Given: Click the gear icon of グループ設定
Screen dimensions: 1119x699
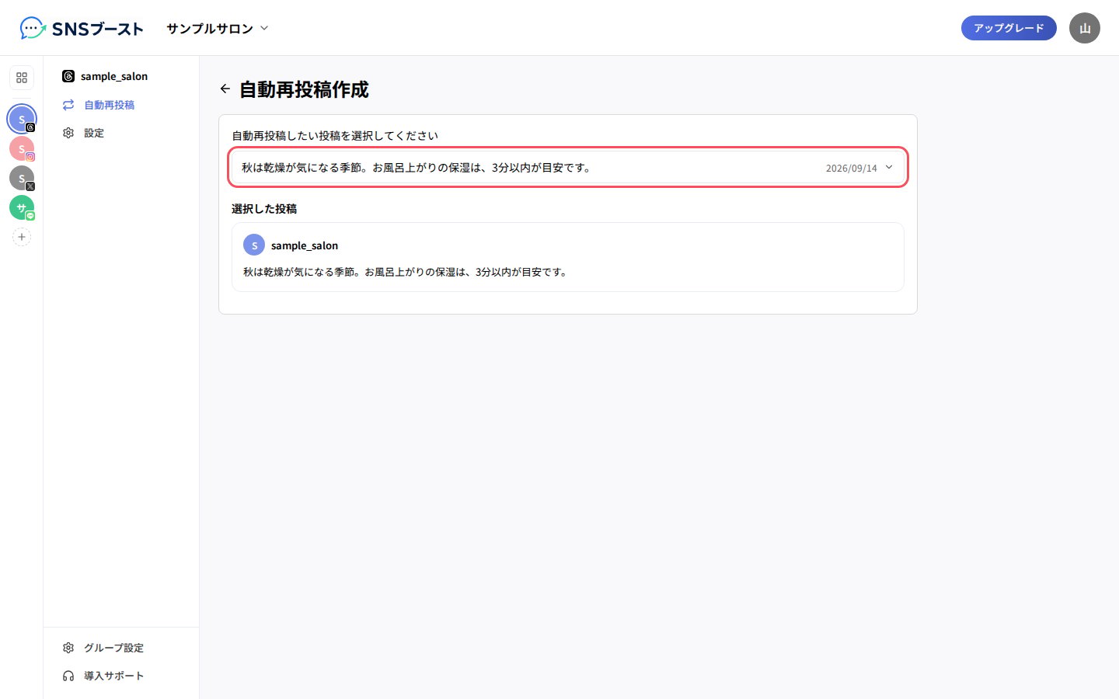Looking at the screenshot, I should [68, 648].
